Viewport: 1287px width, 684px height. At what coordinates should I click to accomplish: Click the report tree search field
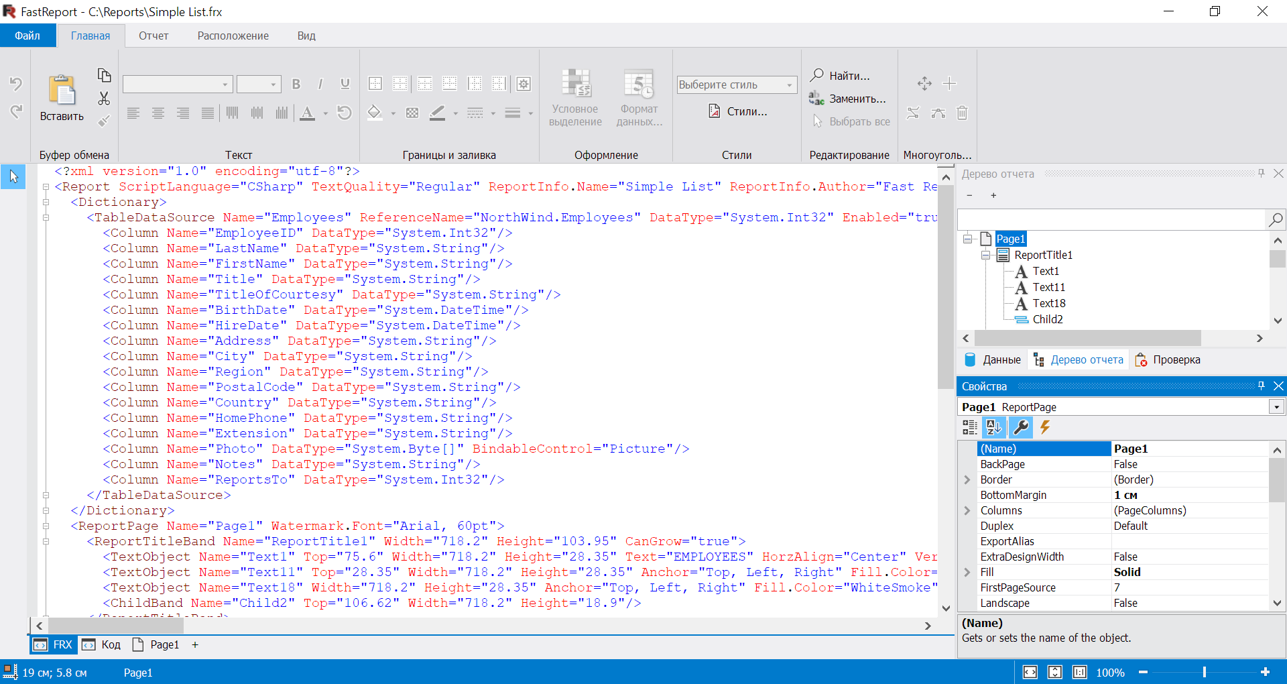click(x=1111, y=219)
